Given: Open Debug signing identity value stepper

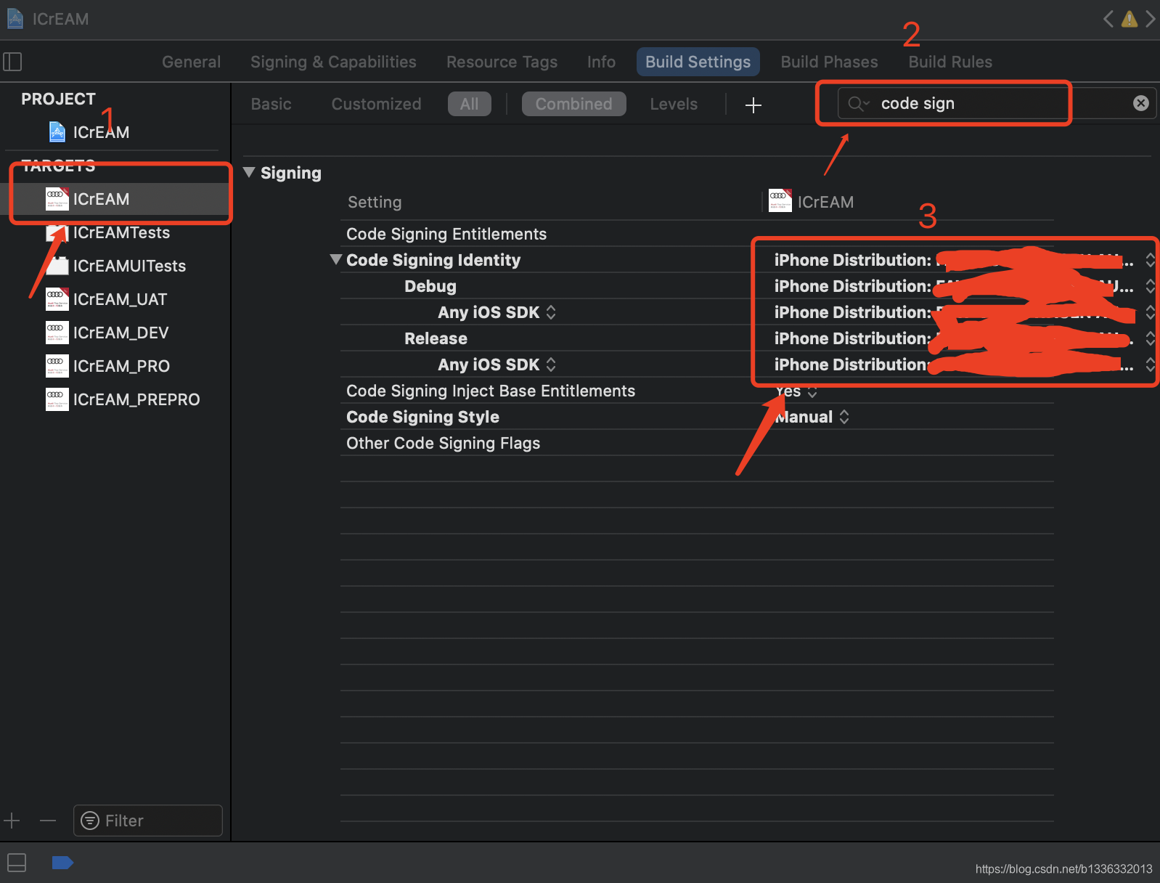Looking at the screenshot, I should [x=1150, y=286].
